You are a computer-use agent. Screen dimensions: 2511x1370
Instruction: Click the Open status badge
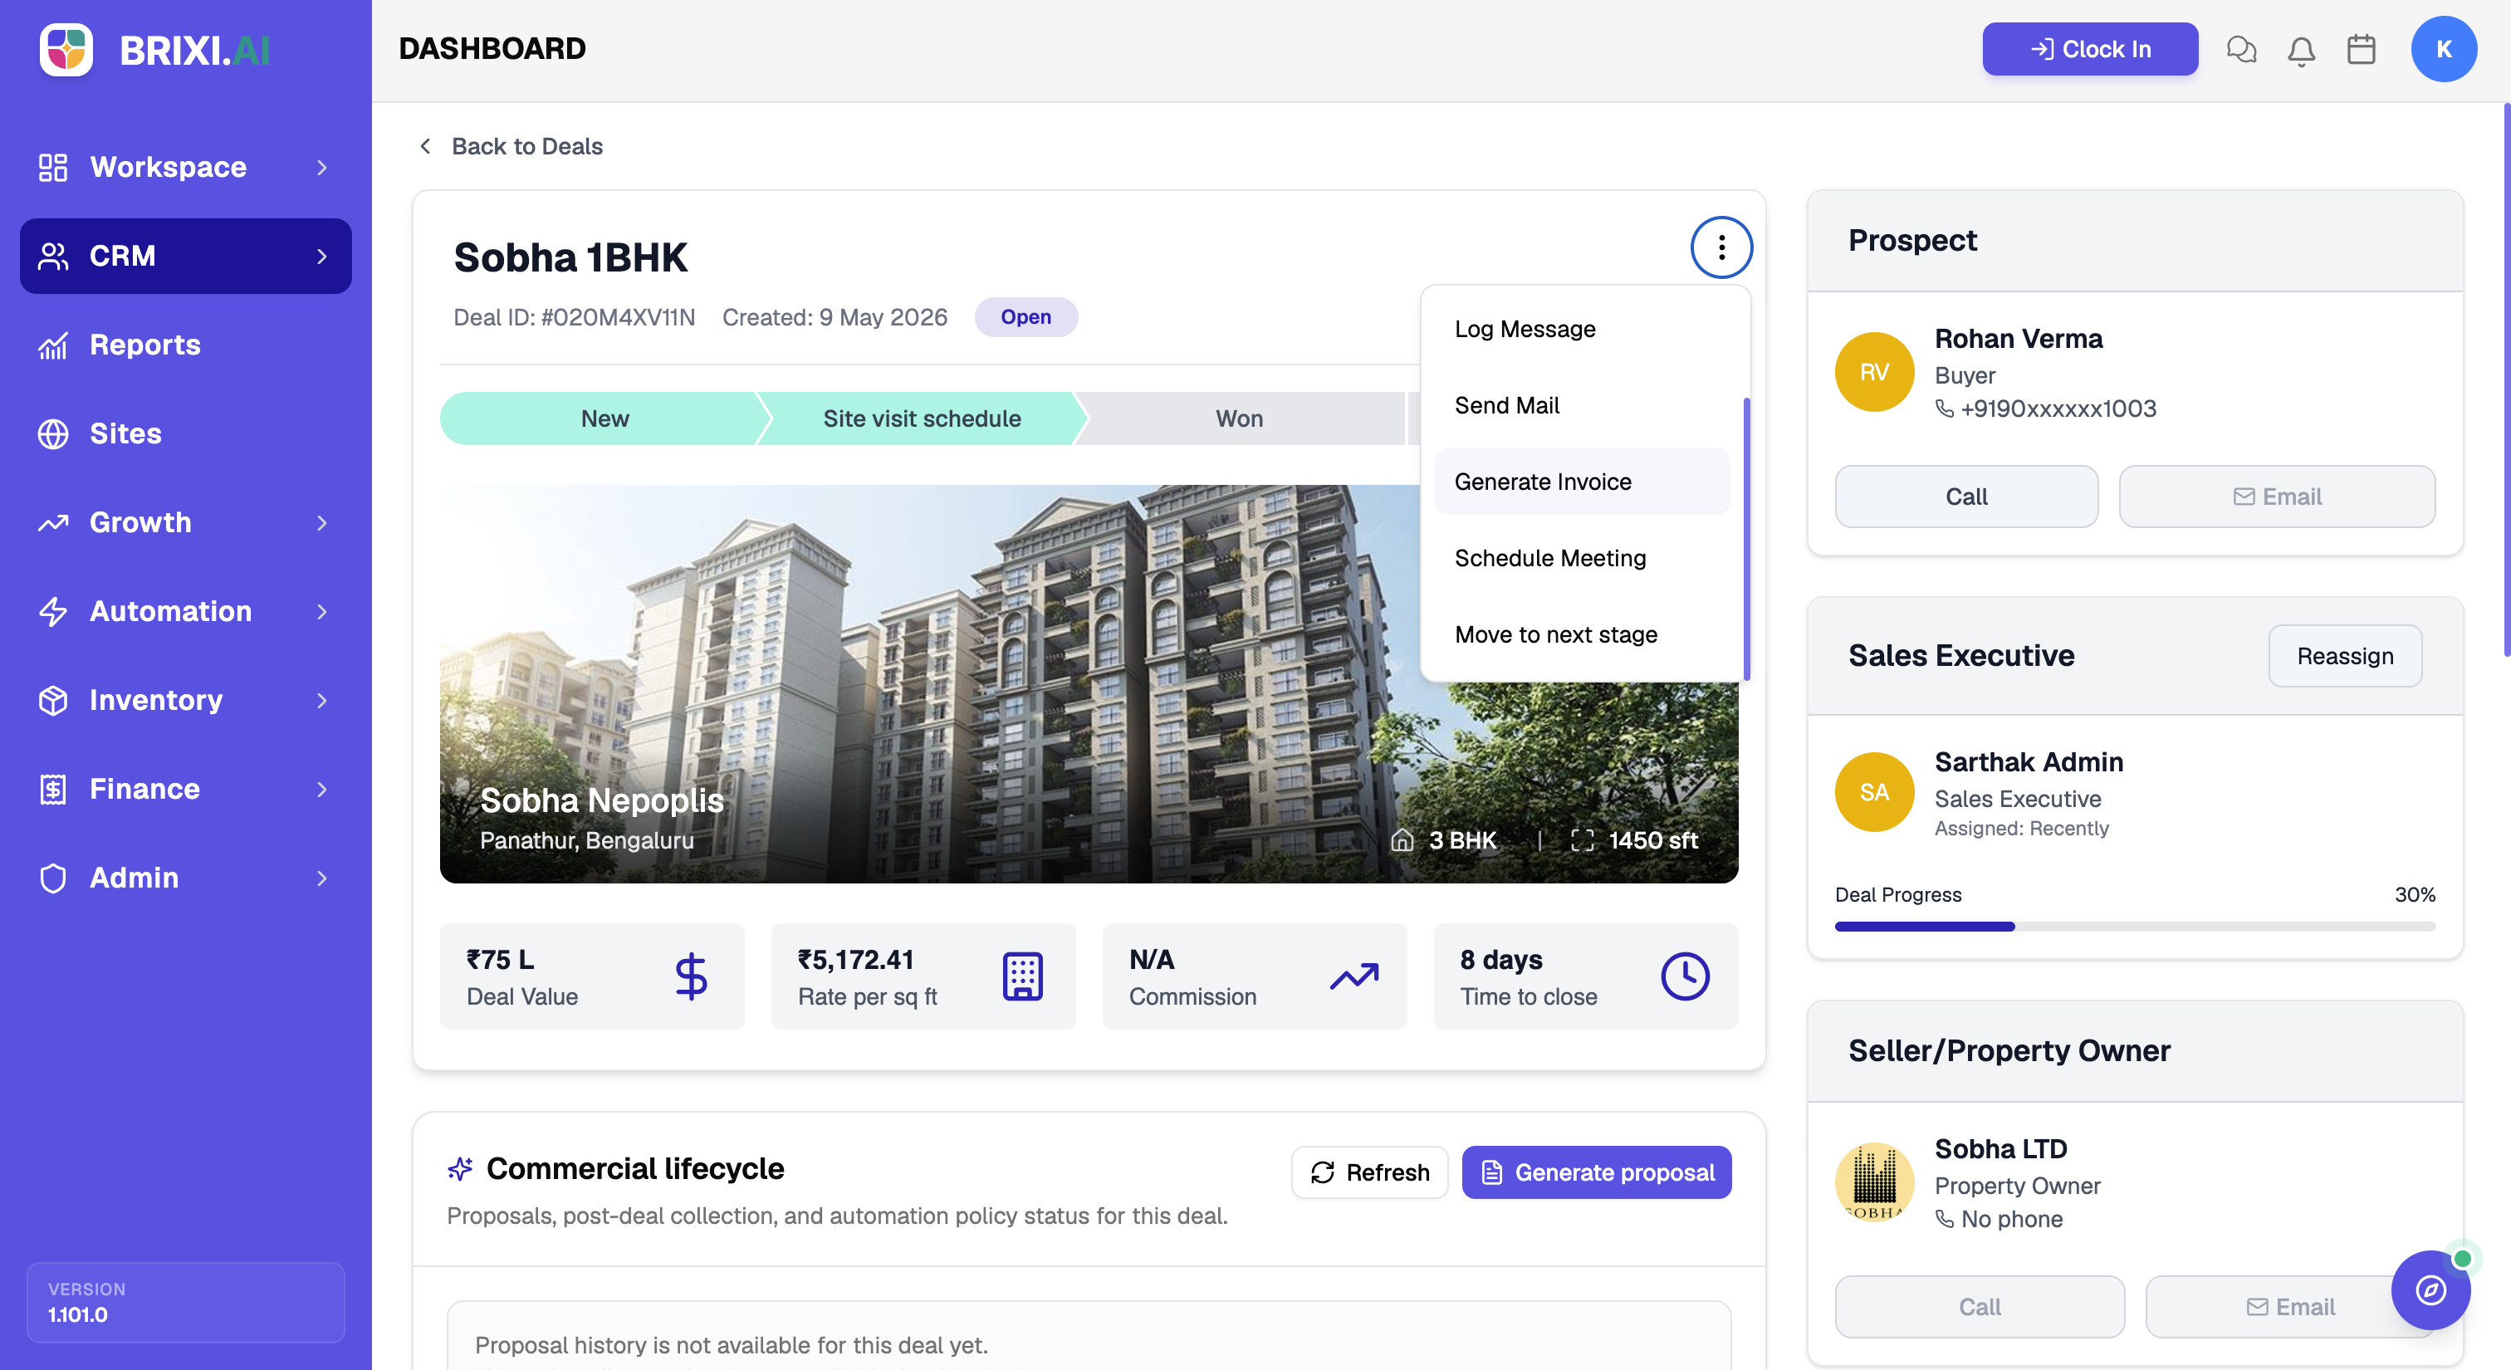coord(1025,316)
